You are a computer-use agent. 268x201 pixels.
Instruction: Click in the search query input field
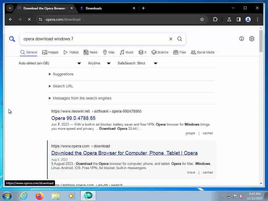point(94,39)
